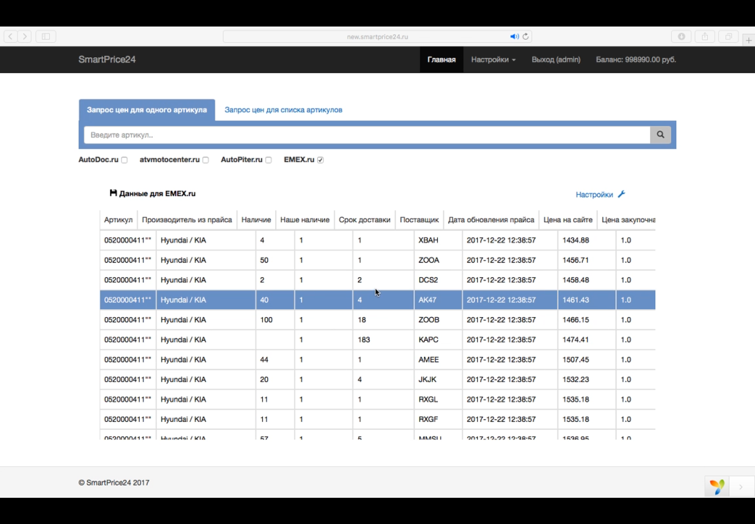This screenshot has width=755, height=524.
Task: Expand the debug toolbar arrow bottom-right
Action: click(741, 487)
